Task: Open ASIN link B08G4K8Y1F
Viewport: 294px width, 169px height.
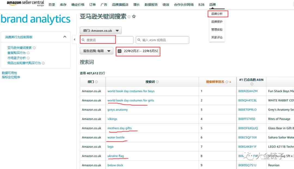Action: tap(247, 147)
